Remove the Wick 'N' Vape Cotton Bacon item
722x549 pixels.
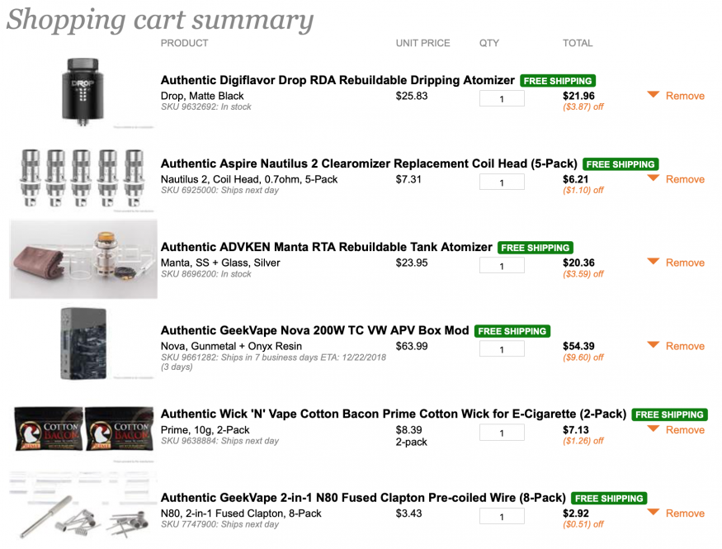click(685, 430)
